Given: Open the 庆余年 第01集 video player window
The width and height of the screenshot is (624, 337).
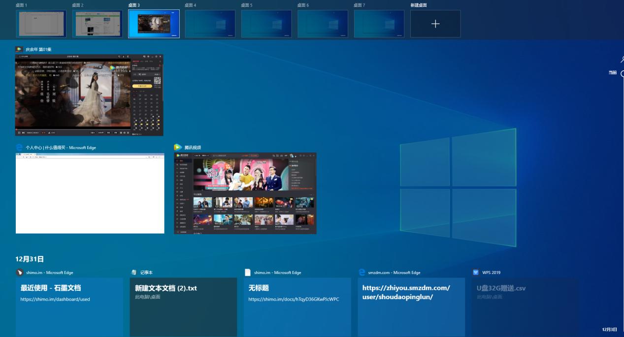Looking at the screenshot, I should (89, 95).
